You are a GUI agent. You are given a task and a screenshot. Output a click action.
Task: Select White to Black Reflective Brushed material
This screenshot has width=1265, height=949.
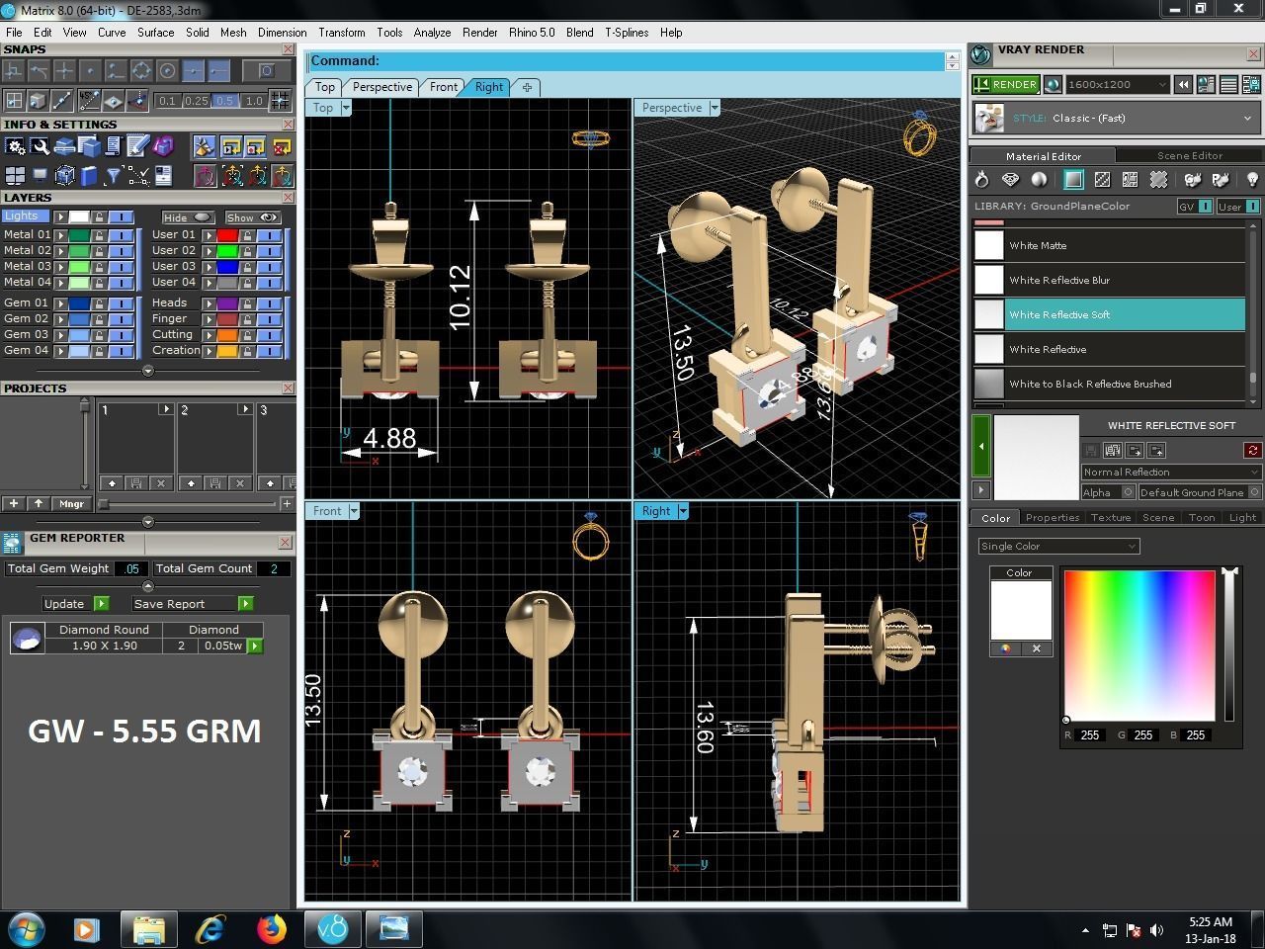pos(1108,384)
